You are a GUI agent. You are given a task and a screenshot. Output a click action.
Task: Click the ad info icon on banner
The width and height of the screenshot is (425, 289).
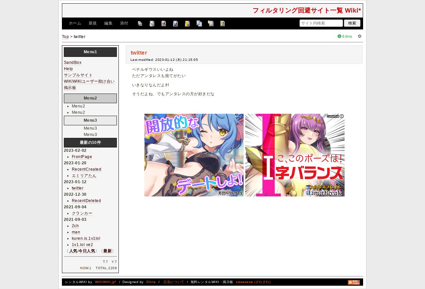pyautogui.click(x=342, y=116)
